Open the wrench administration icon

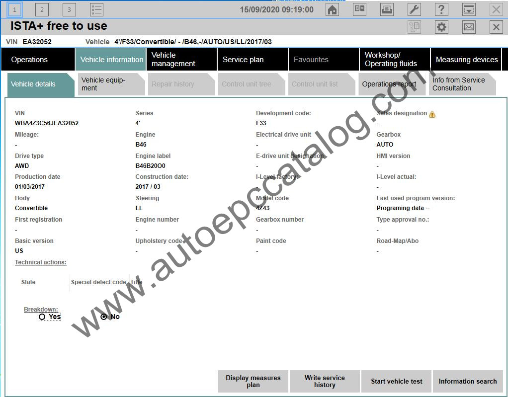(x=414, y=9)
